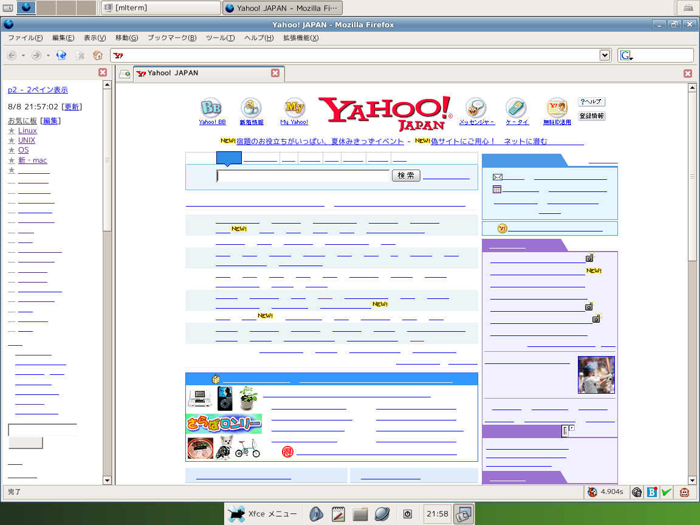
Task: Click the power/exit icon on the Xfce panel
Action: pos(408,514)
